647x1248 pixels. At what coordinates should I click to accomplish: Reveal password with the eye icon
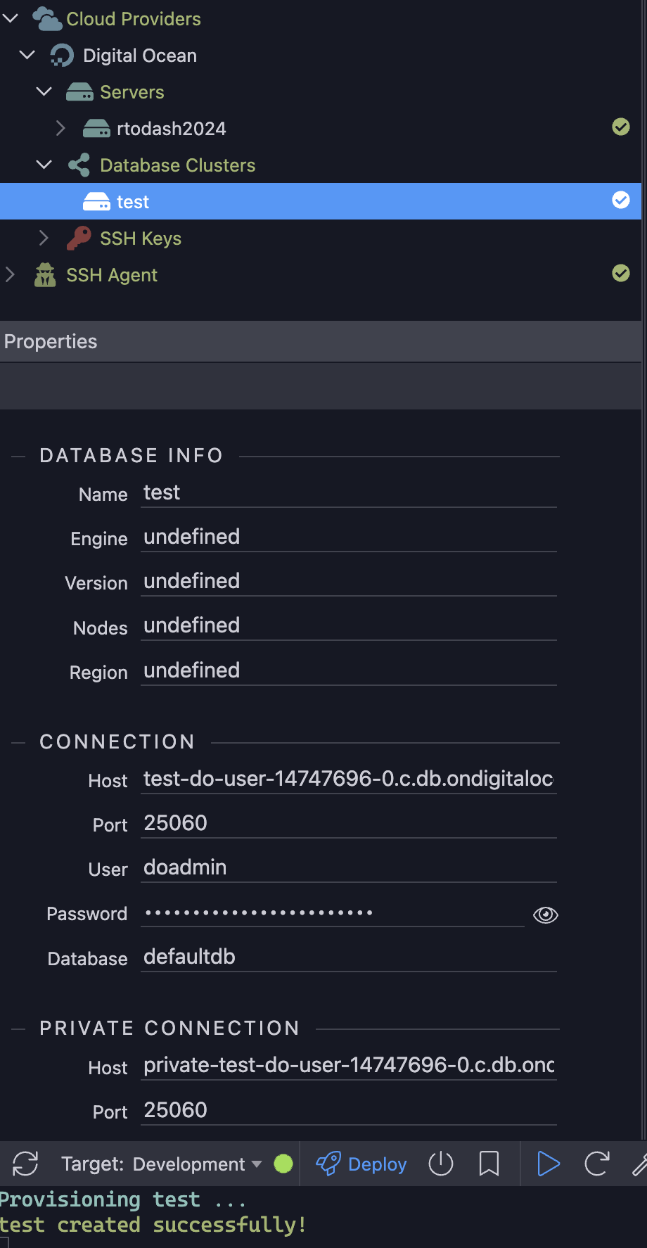[546, 915]
